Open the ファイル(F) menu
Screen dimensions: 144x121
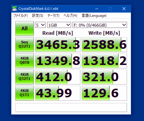click(21, 16)
